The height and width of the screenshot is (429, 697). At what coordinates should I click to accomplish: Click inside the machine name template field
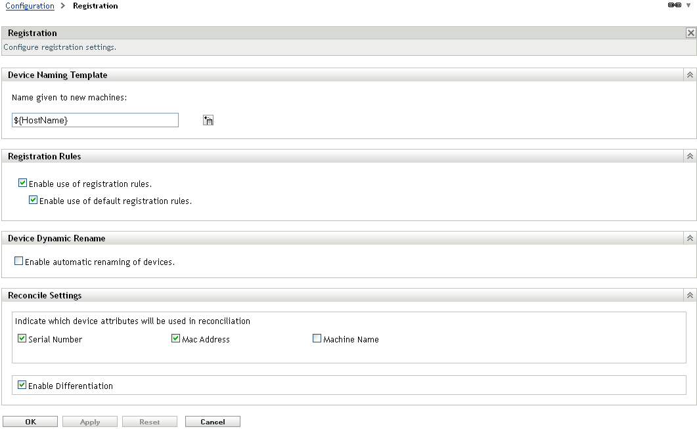(x=95, y=119)
